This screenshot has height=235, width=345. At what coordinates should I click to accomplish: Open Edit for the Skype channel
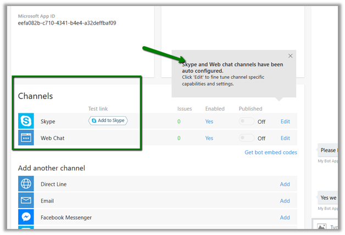point(285,122)
